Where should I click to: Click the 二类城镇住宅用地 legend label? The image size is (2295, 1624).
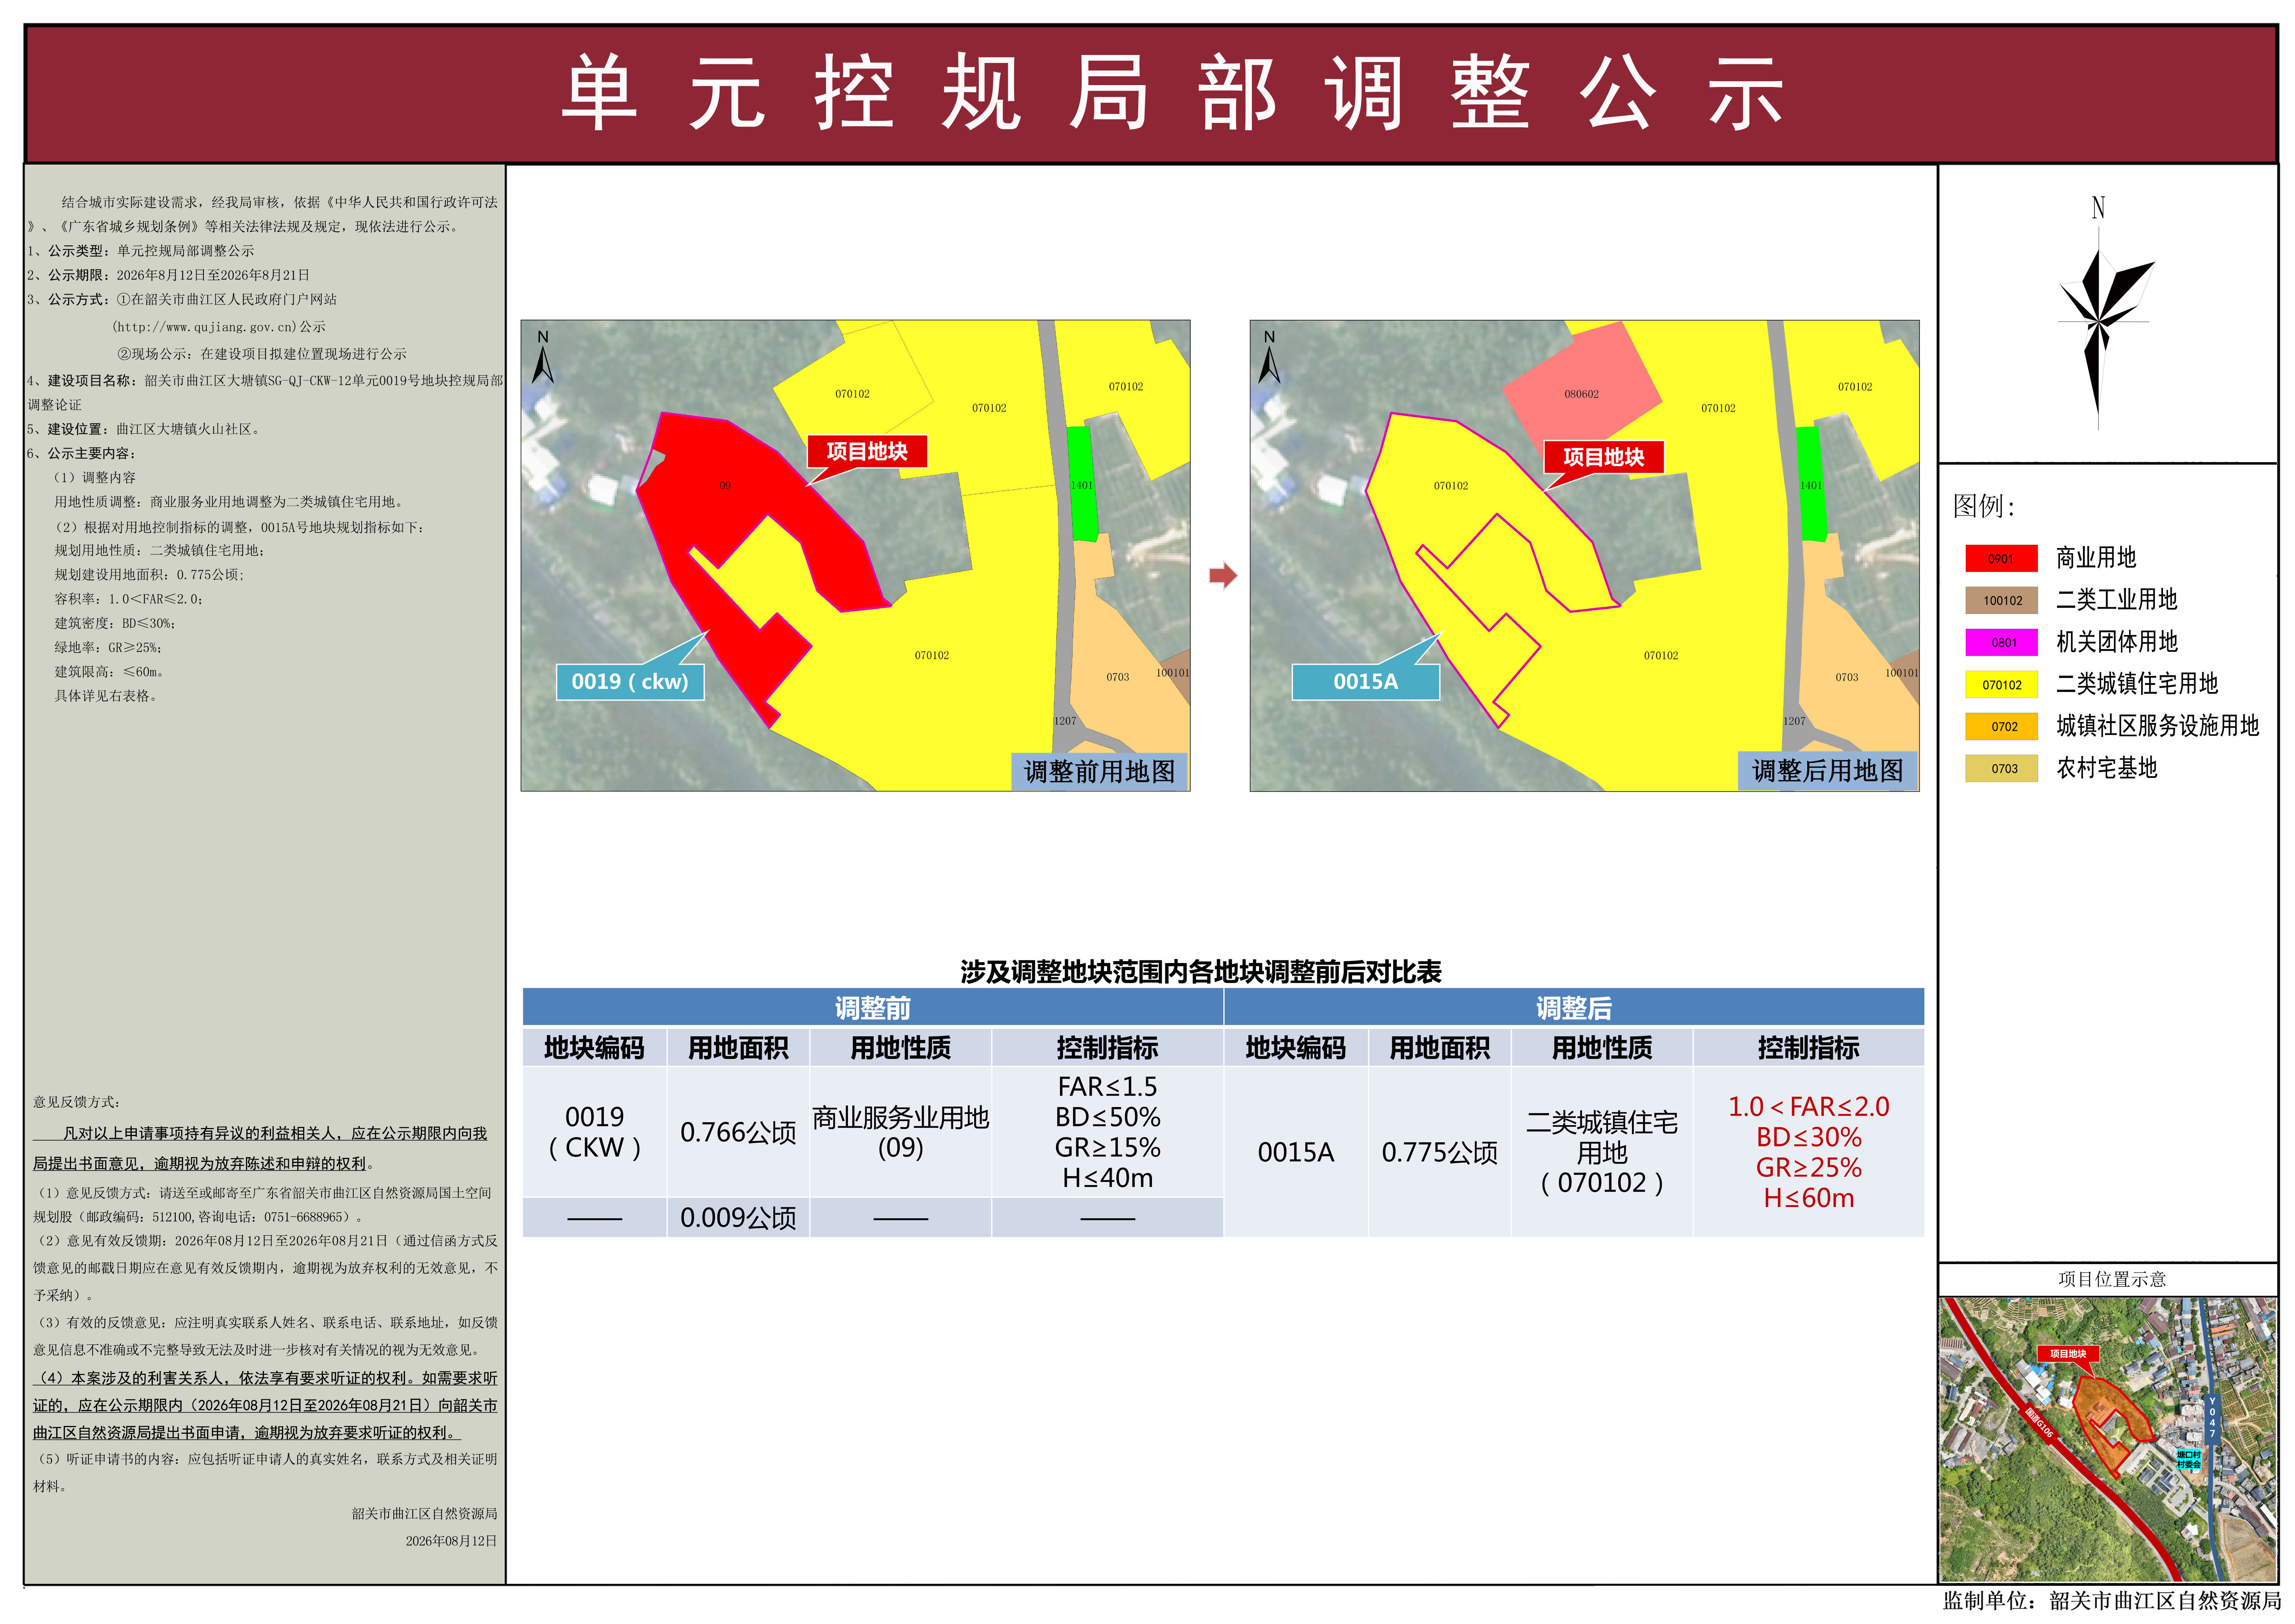(2137, 684)
